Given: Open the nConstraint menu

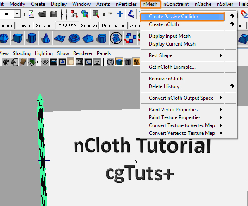Looking at the screenshot, I should click(176, 4).
